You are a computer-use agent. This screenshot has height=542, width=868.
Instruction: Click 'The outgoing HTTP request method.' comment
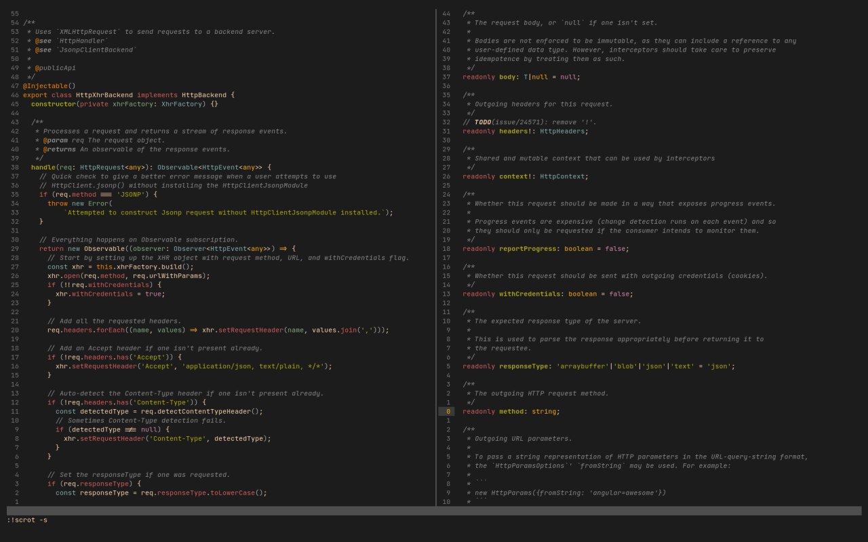(x=542, y=393)
